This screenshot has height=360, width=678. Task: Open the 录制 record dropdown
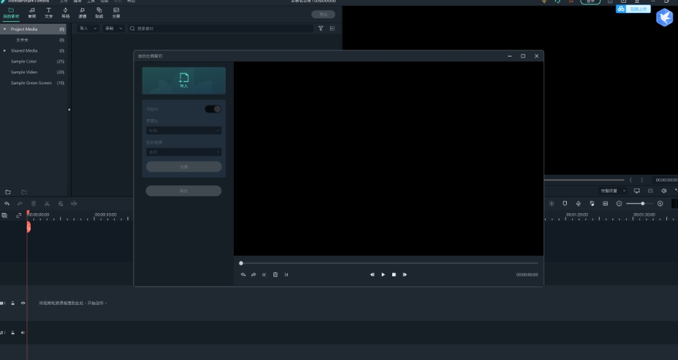click(x=114, y=29)
